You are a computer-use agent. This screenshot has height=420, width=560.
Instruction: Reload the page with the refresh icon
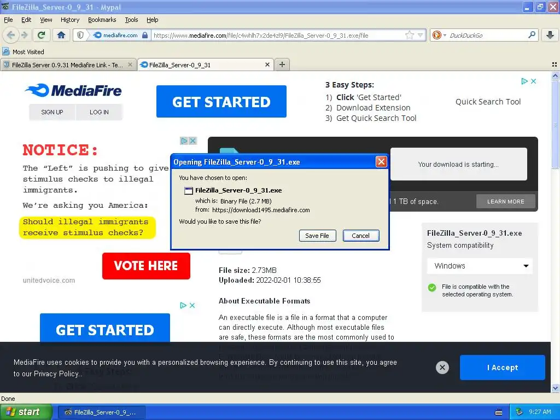pyautogui.click(x=42, y=35)
